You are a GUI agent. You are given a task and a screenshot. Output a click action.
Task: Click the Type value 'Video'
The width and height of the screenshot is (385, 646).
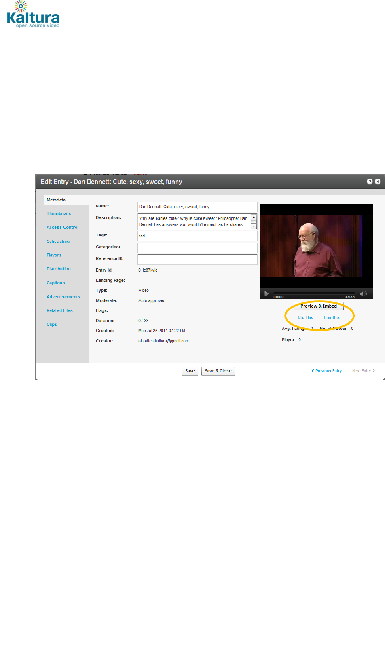144,291
